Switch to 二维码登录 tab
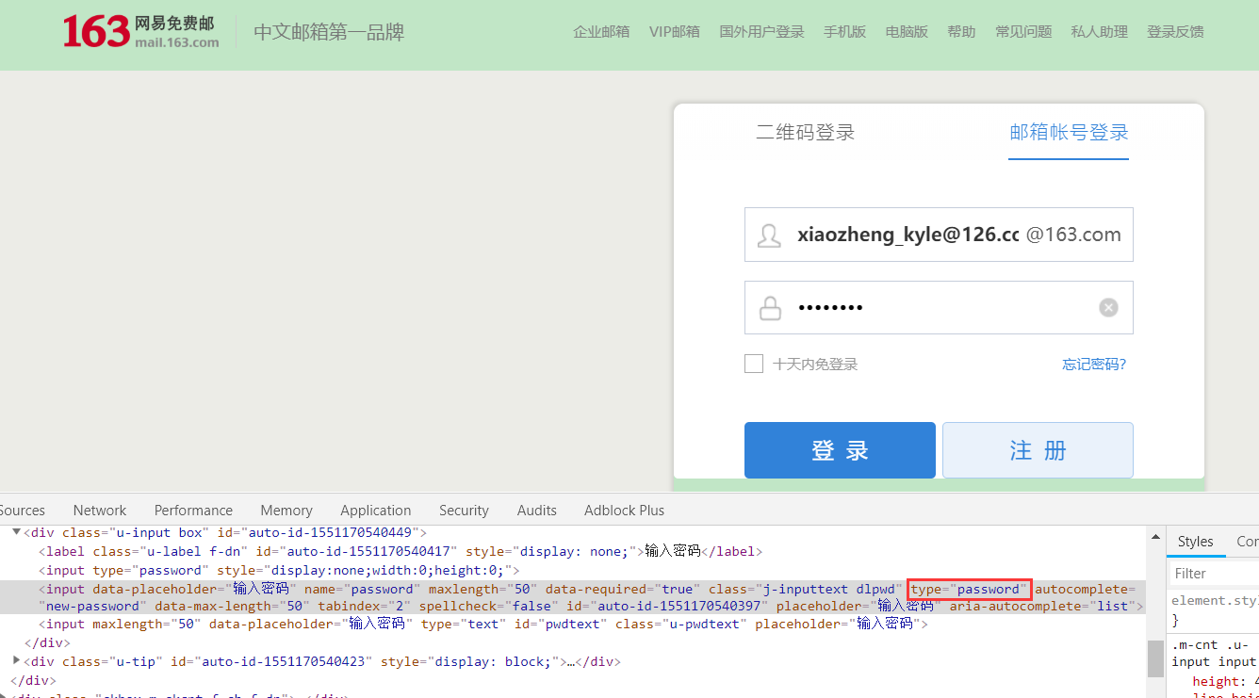1259x698 pixels. click(x=806, y=132)
